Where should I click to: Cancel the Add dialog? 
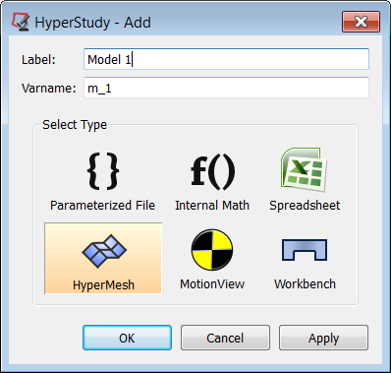pos(225,338)
